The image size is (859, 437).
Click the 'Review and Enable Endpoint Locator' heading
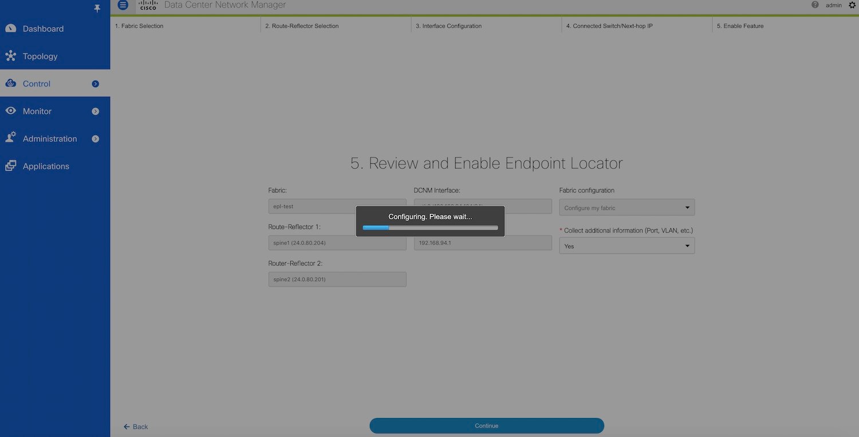tap(487, 163)
